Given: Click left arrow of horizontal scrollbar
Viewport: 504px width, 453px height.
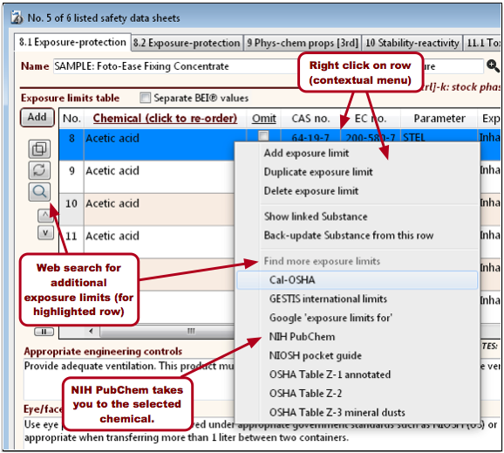Looking at the screenshot, I should pos(91,331).
